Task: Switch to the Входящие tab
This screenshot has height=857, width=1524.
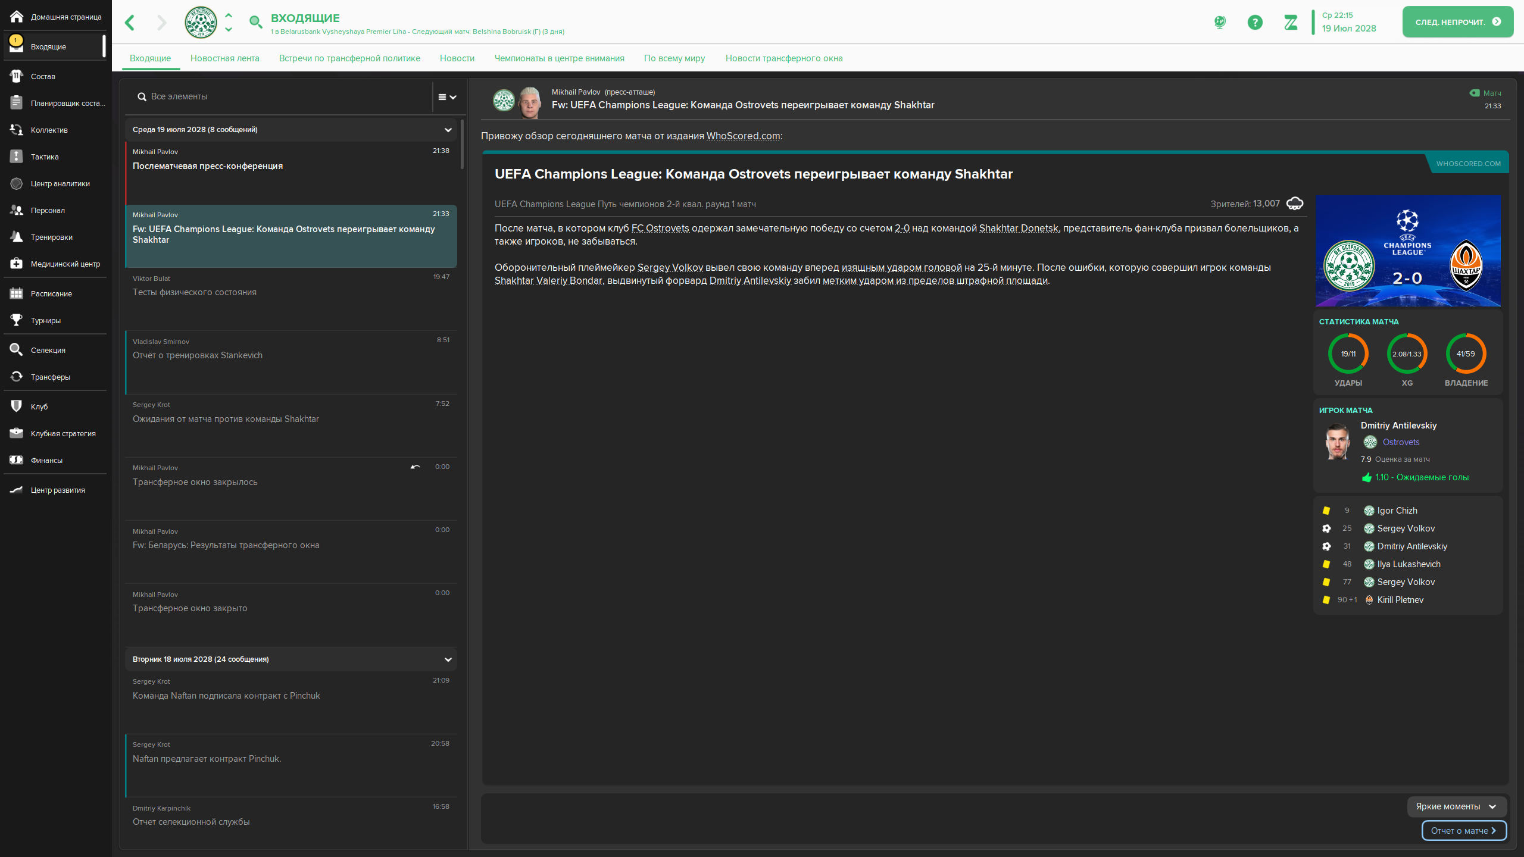Action: [x=150, y=58]
